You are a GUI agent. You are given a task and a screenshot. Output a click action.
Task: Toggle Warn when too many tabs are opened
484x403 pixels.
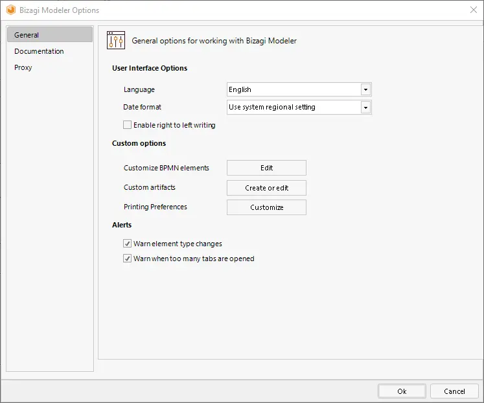(127, 259)
